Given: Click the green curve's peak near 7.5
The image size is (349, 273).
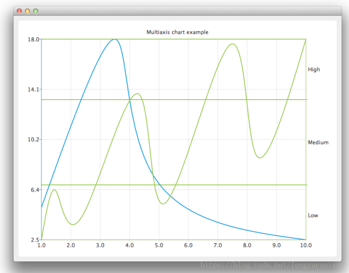Looking at the screenshot, I should pyautogui.click(x=233, y=44).
